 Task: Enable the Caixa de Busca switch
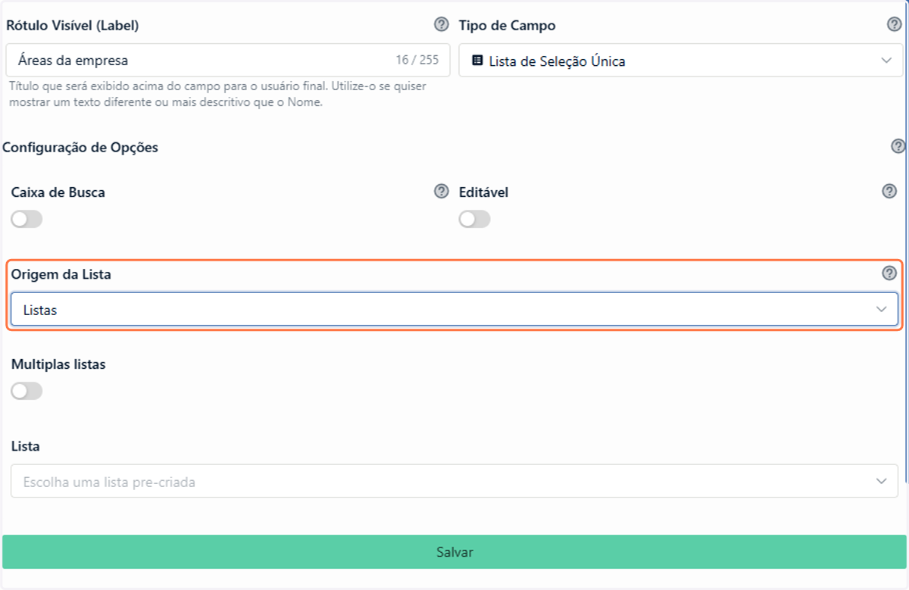(x=27, y=219)
